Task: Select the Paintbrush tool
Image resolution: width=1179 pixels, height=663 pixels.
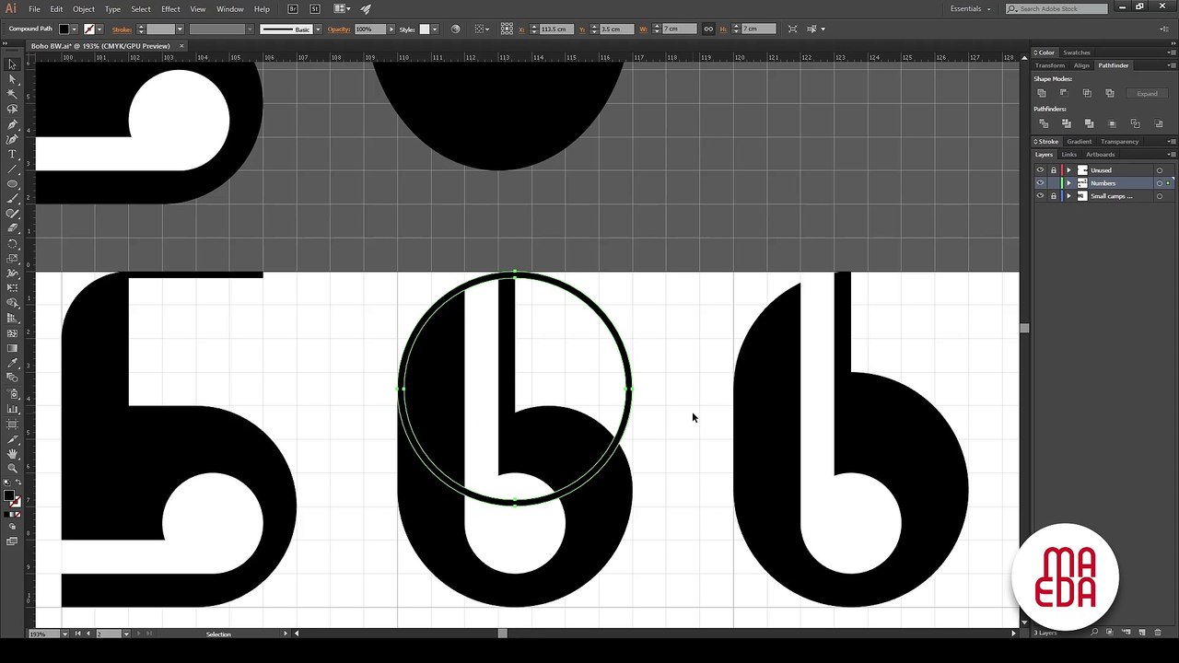Action: point(12,199)
